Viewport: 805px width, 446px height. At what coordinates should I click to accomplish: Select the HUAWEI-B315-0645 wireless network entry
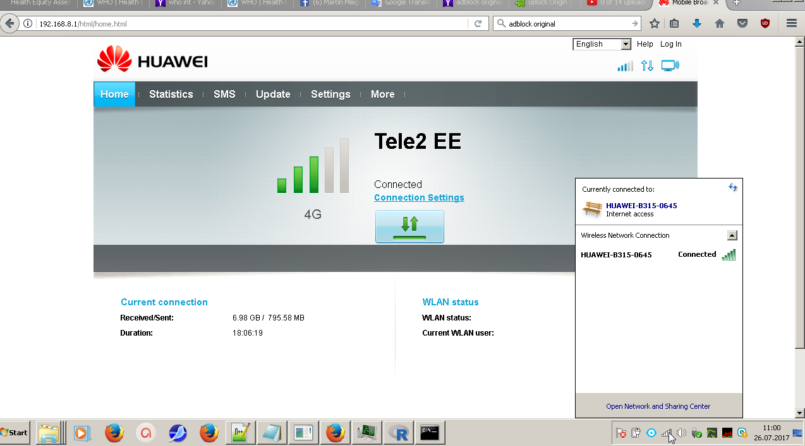[x=658, y=255]
